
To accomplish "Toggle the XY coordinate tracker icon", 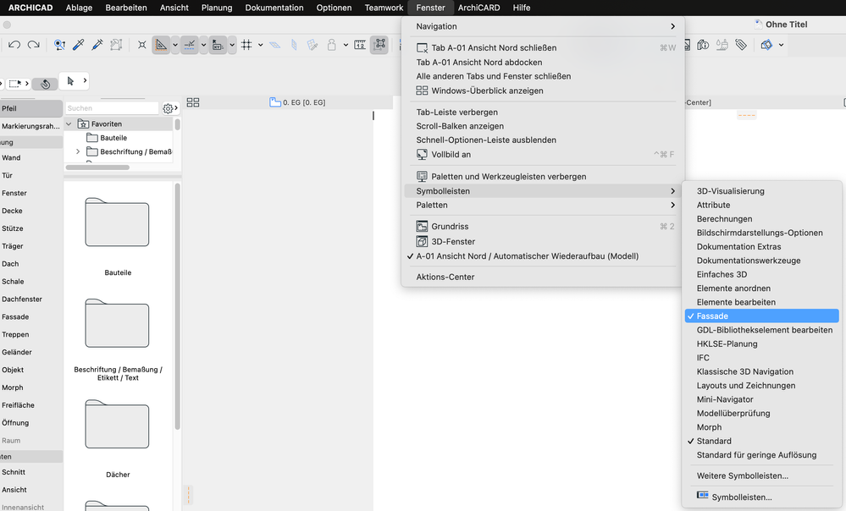I will click(218, 45).
